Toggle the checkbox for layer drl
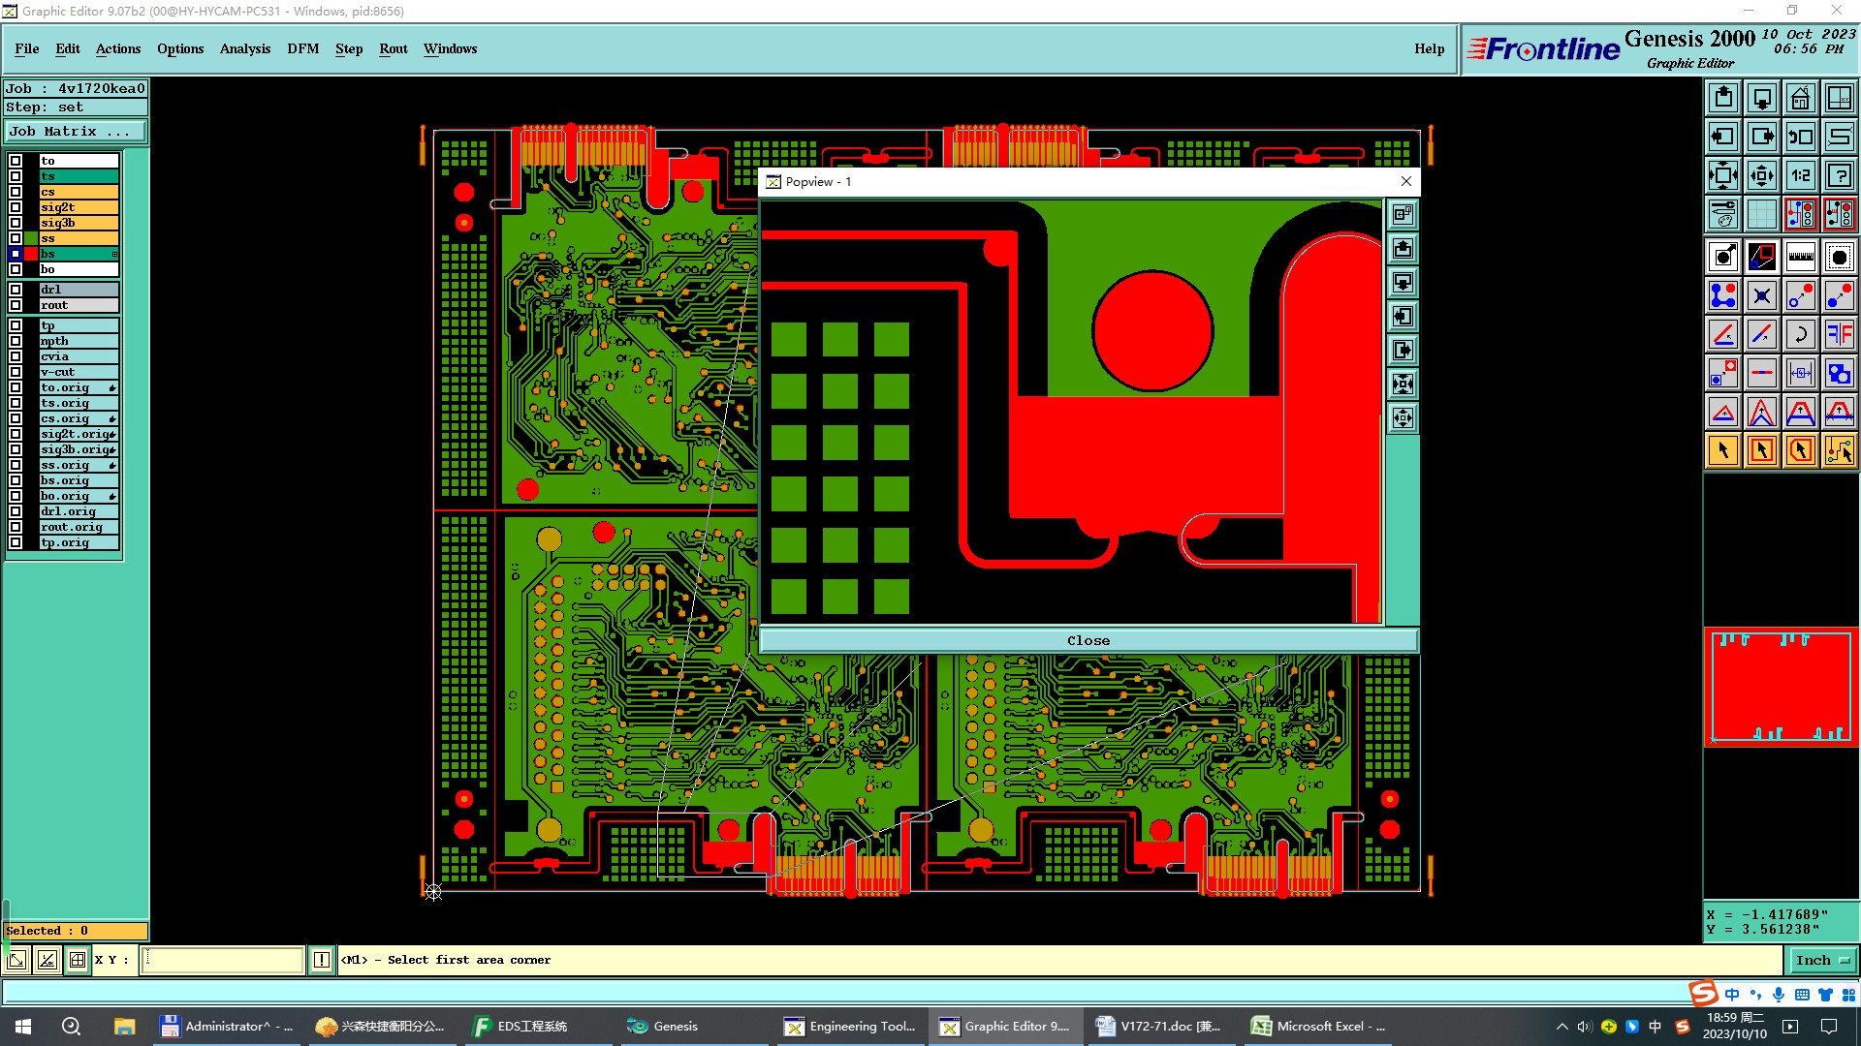The height and width of the screenshot is (1046, 1861). 16,290
